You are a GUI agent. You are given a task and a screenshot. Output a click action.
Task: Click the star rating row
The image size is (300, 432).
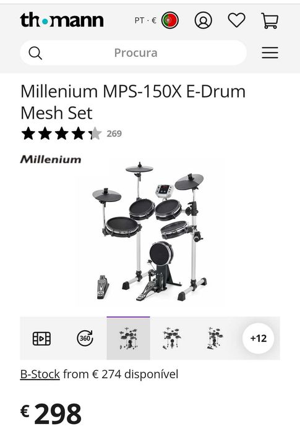click(x=61, y=133)
